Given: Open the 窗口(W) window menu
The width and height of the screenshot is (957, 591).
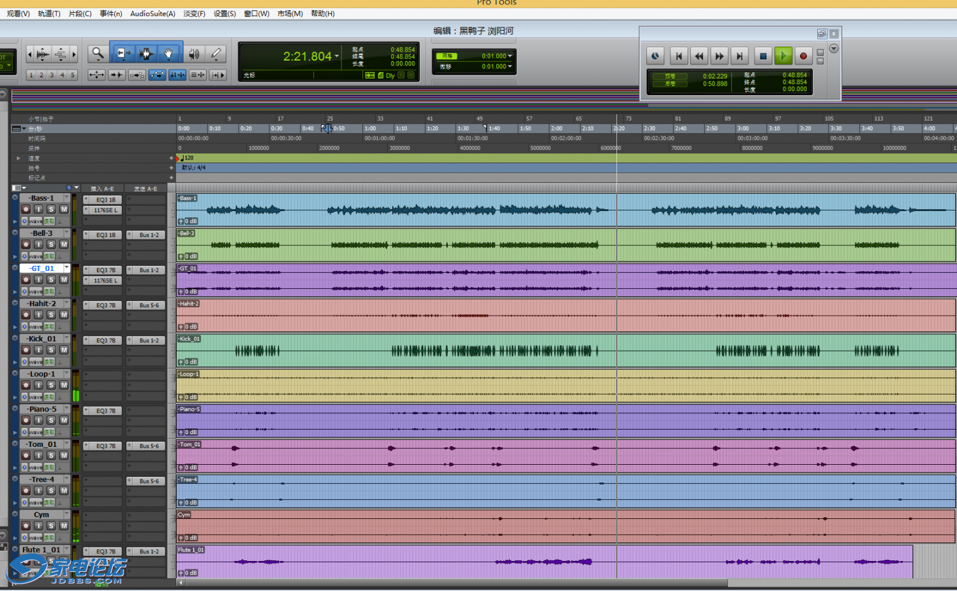Looking at the screenshot, I should point(256,13).
